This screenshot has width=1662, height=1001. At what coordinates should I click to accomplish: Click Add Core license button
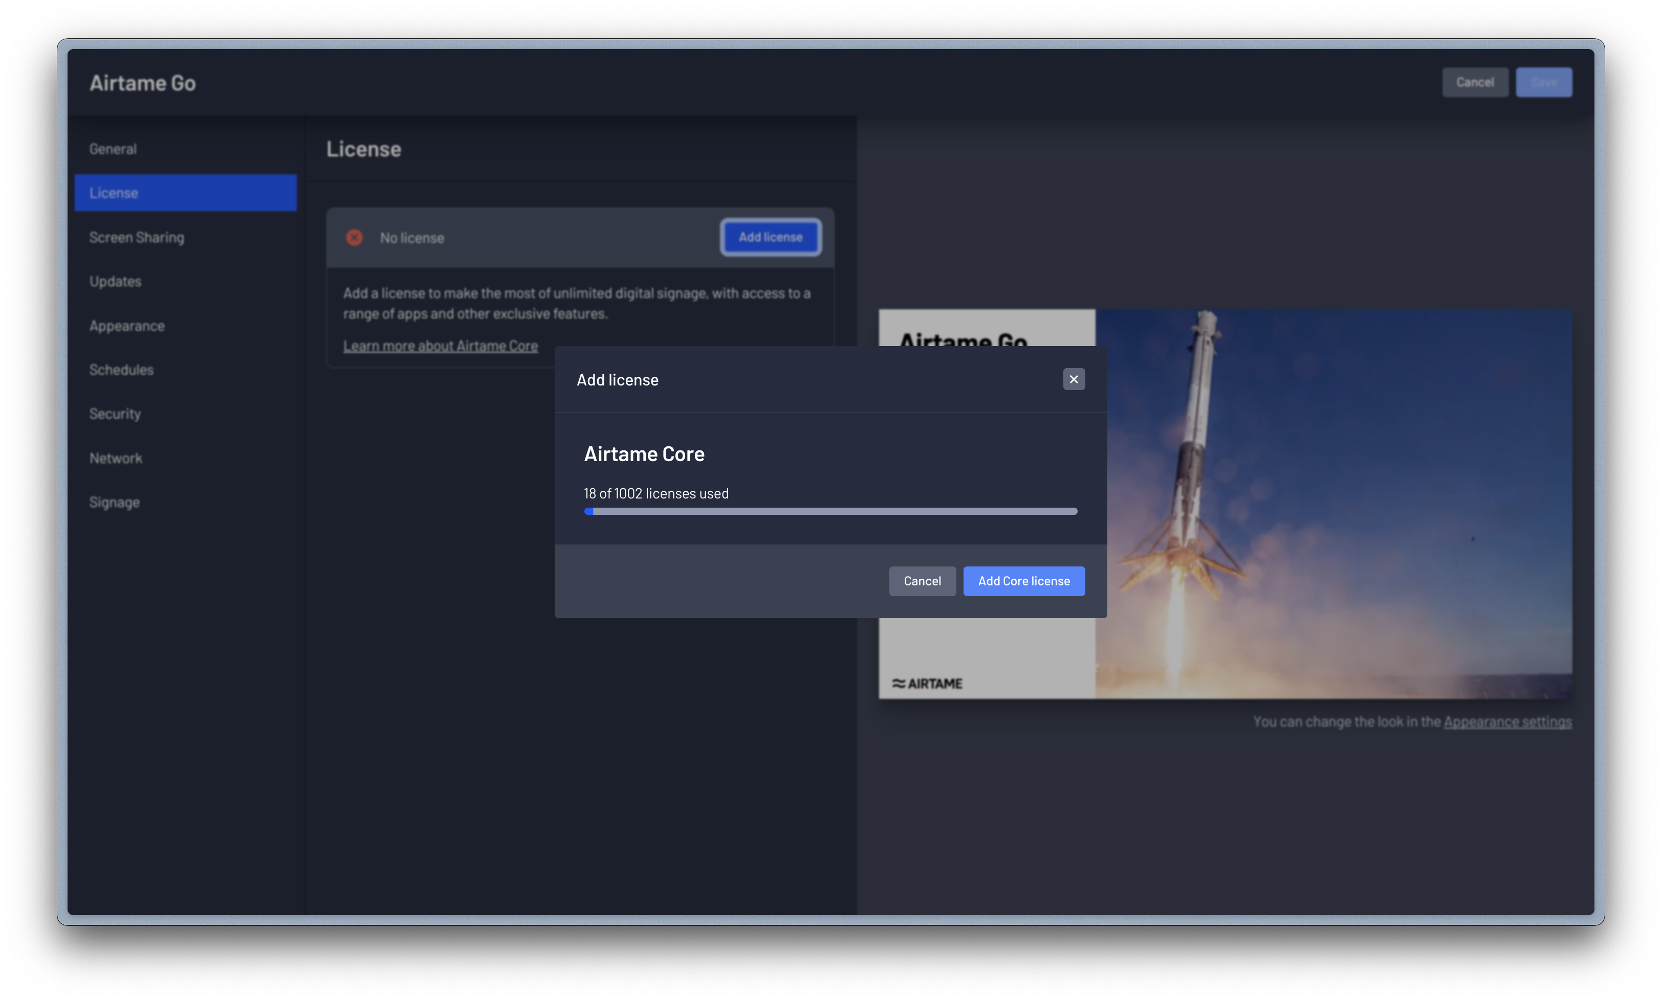coord(1023,581)
